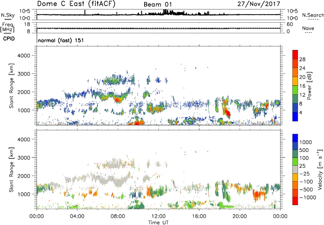The height and width of the screenshot is (225, 324).
Task: Click the light green 12–16 dB Power segment
Action: point(295,90)
